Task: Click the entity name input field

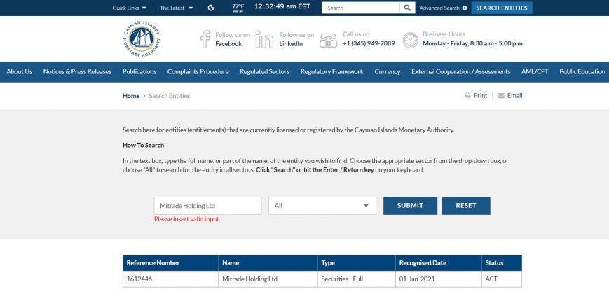Action: pyautogui.click(x=208, y=206)
